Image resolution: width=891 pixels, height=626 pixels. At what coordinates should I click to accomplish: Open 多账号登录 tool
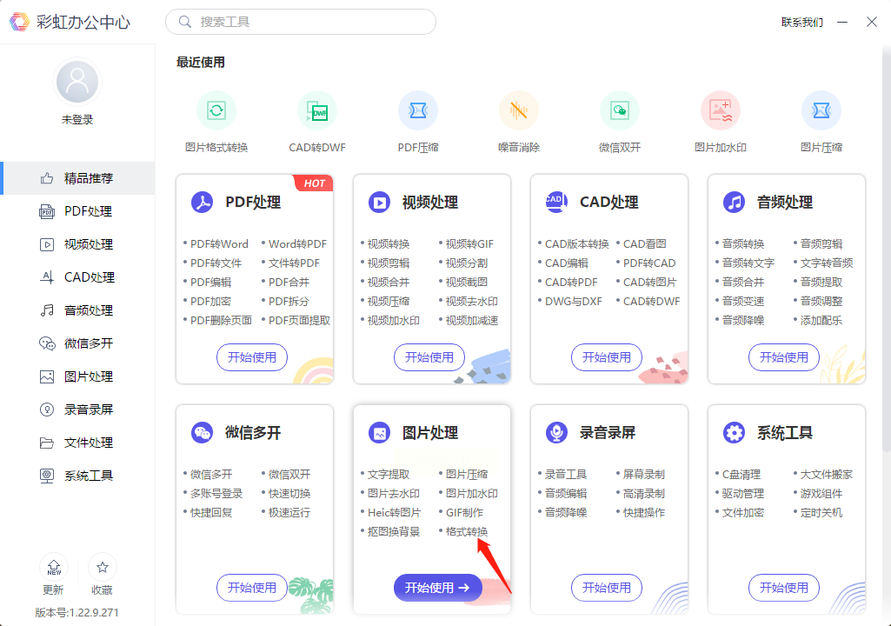coord(216,494)
